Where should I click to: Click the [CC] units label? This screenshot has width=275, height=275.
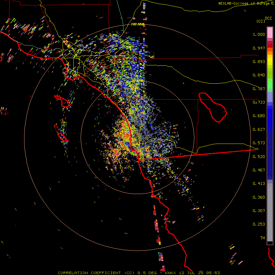point(261,21)
